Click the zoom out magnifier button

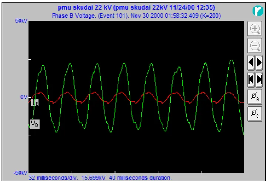[x=255, y=45]
